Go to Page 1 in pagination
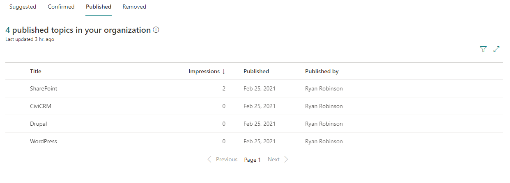 tap(253, 160)
